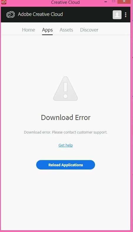Follow the Get help link
The width and height of the screenshot is (133, 232).
(66, 145)
